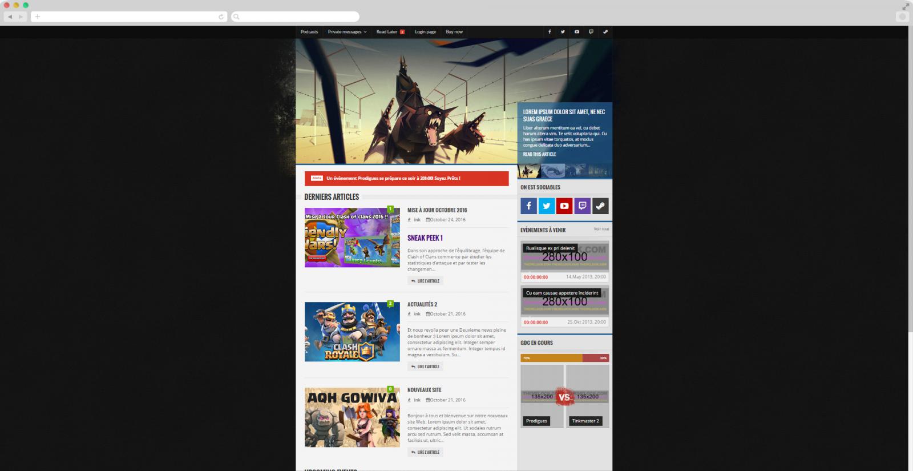This screenshot has height=471, width=913.
Task: Click the Read This Article link on slider
Action: [539, 154]
